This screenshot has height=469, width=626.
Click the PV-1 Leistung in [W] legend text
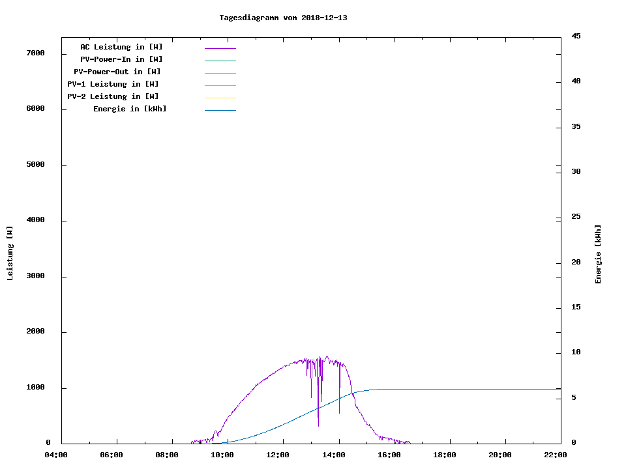(113, 84)
